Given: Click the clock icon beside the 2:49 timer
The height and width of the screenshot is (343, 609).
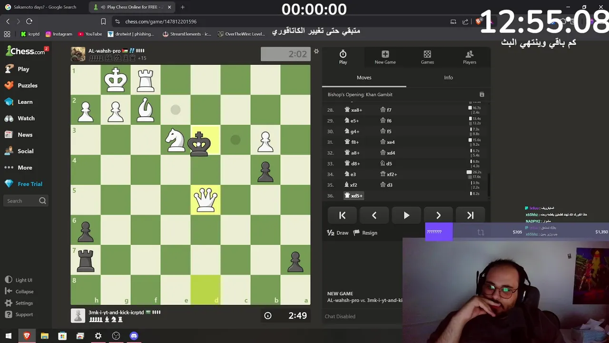Looking at the screenshot, I should pos(268,316).
